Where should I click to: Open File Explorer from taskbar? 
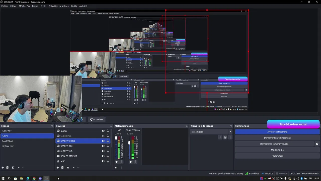22,178
